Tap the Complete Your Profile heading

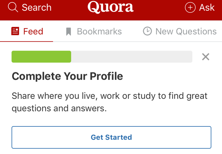[x=67, y=76]
